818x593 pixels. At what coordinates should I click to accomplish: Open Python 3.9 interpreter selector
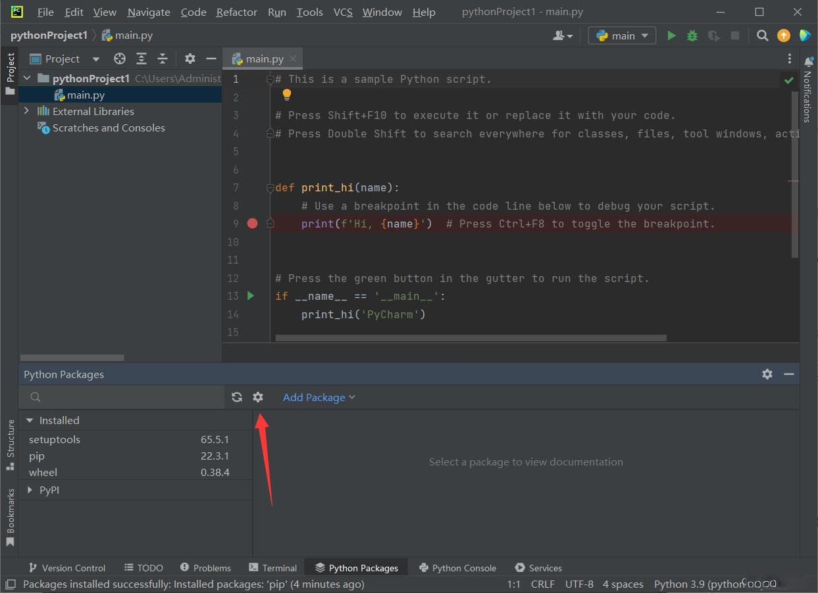tap(715, 584)
